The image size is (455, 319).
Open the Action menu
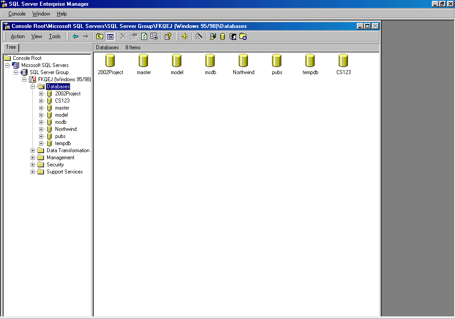[x=18, y=36]
